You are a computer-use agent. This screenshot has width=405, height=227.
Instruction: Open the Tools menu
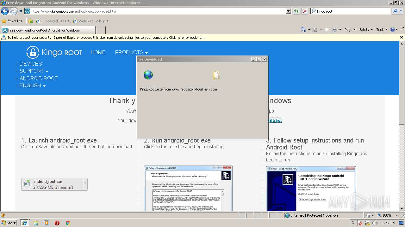[382, 30]
